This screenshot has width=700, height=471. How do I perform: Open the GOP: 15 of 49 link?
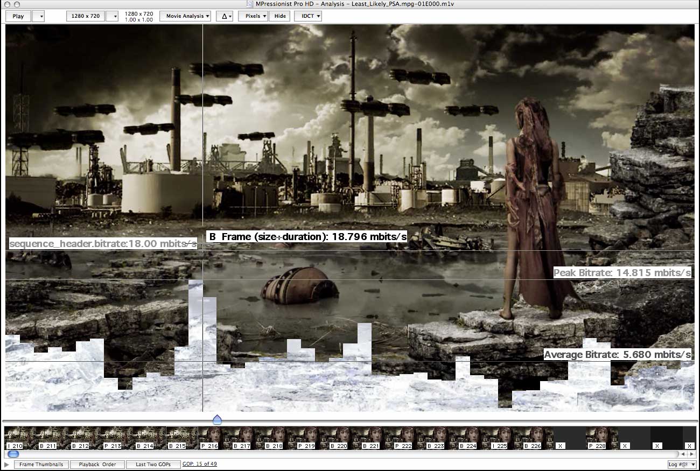[x=200, y=464]
